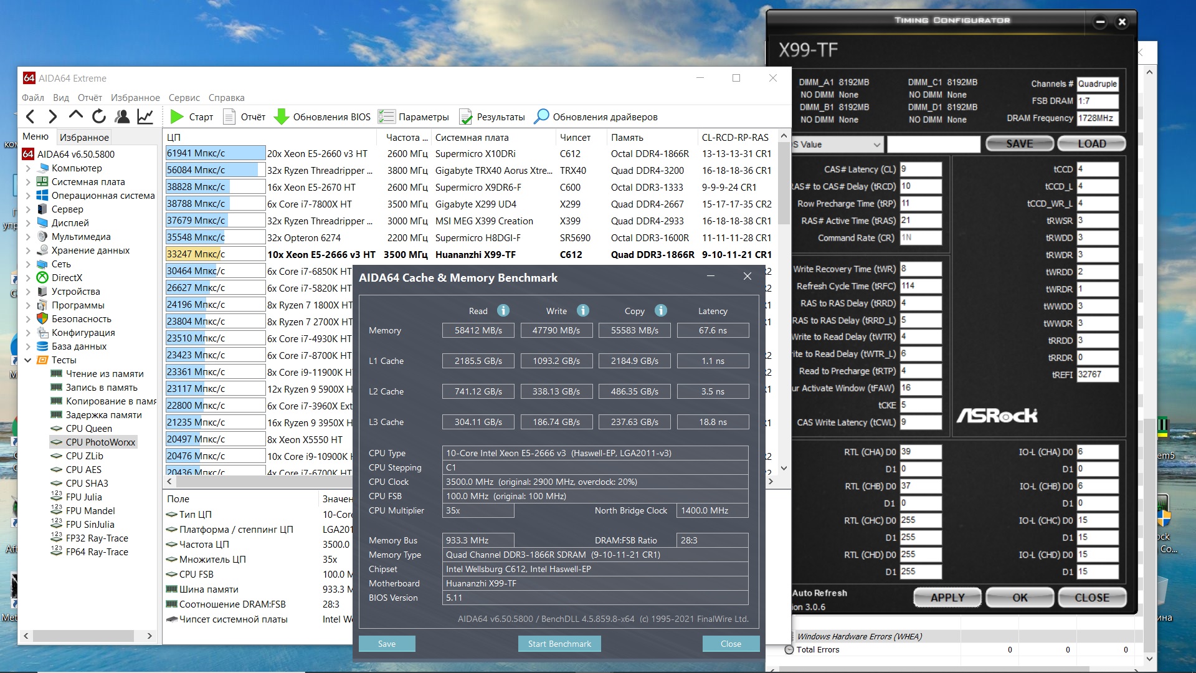The width and height of the screenshot is (1196, 673).
Task: Expand the Компьютер tree node
Action: pos(28,168)
